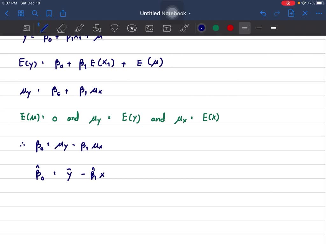Open the Untitled Notebook title dropdown
Viewport: 326px width, 244px height.
[190, 13]
